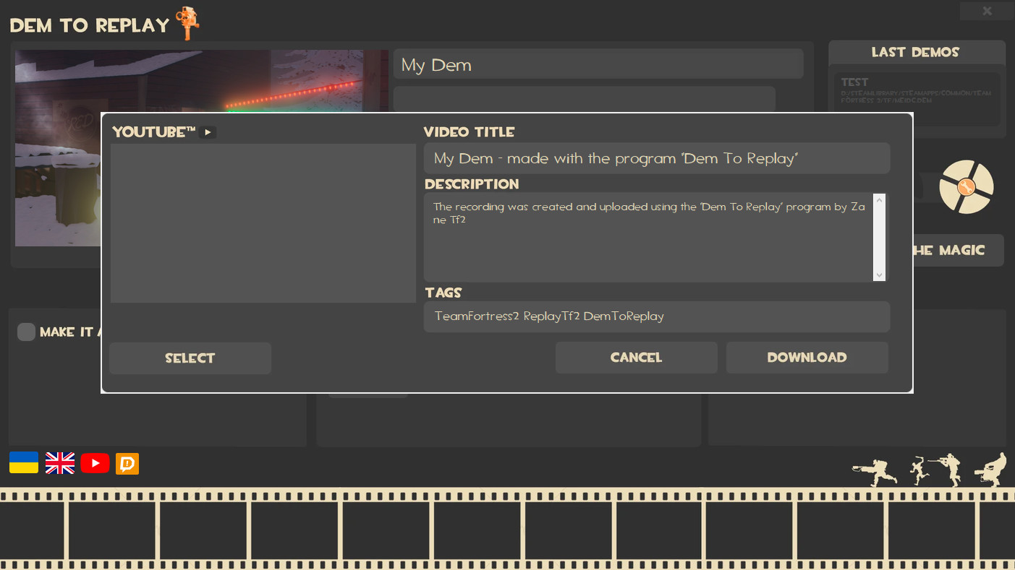Viewport: 1015px width, 570px height.
Task: Click inside the Video Title field
Action: point(655,158)
